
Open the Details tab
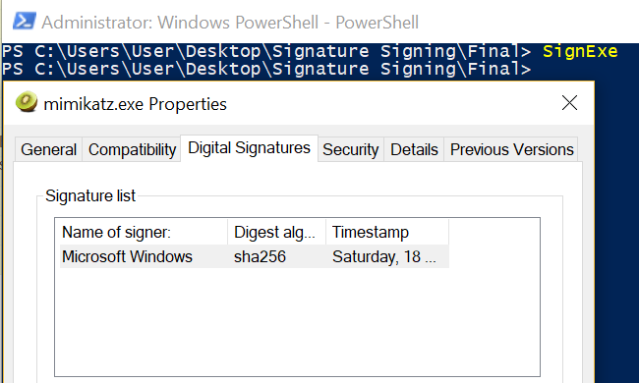(414, 149)
